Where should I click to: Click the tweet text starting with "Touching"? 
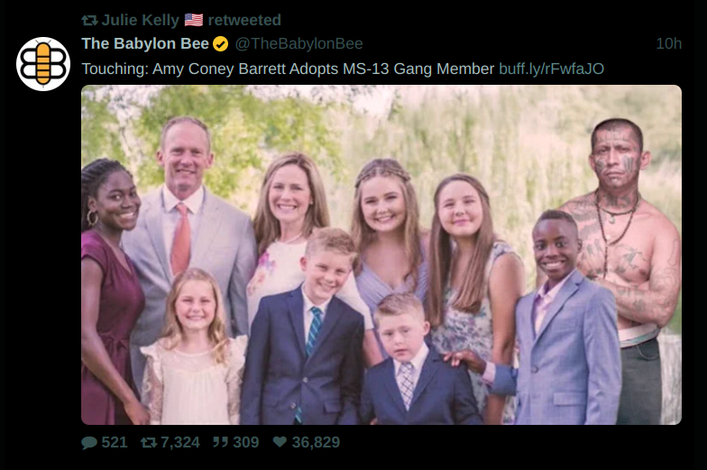coord(288,69)
